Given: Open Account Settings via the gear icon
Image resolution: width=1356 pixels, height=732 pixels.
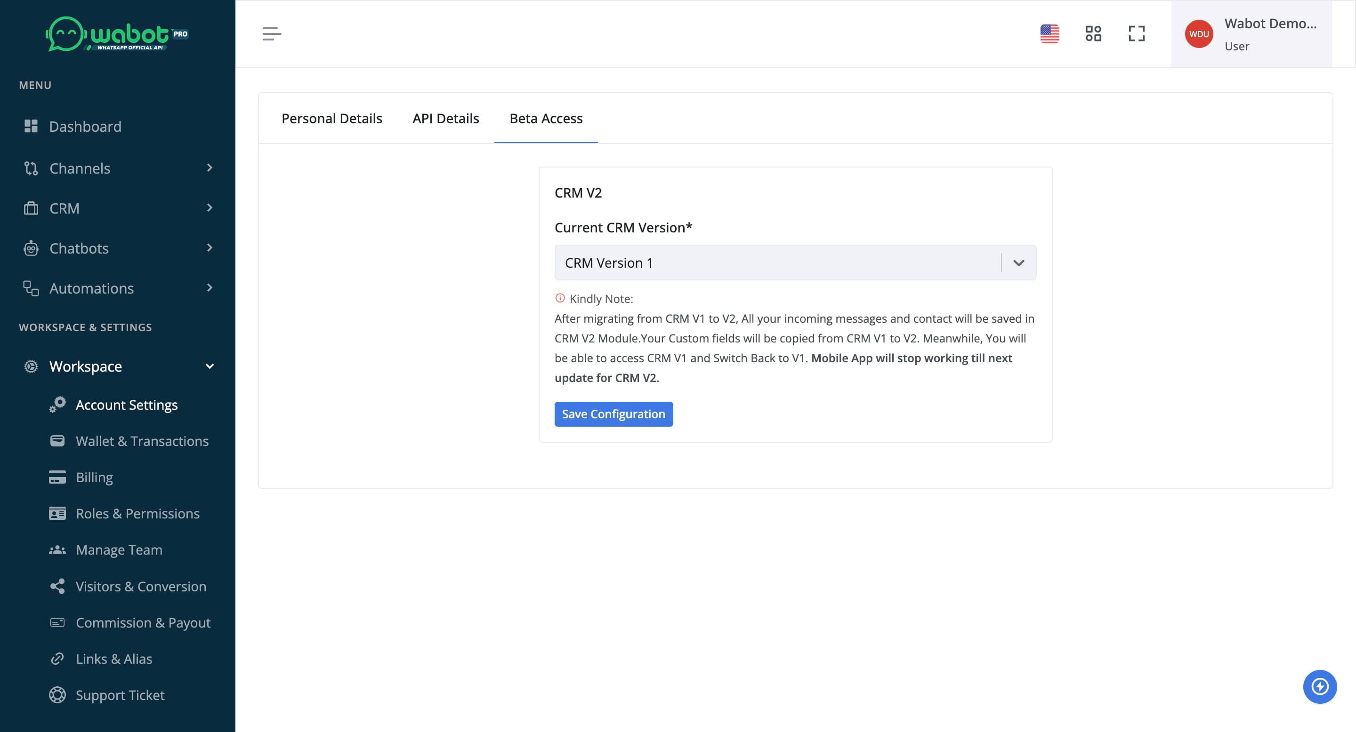Looking at the screenshot, I should click(x=58, y=405).
